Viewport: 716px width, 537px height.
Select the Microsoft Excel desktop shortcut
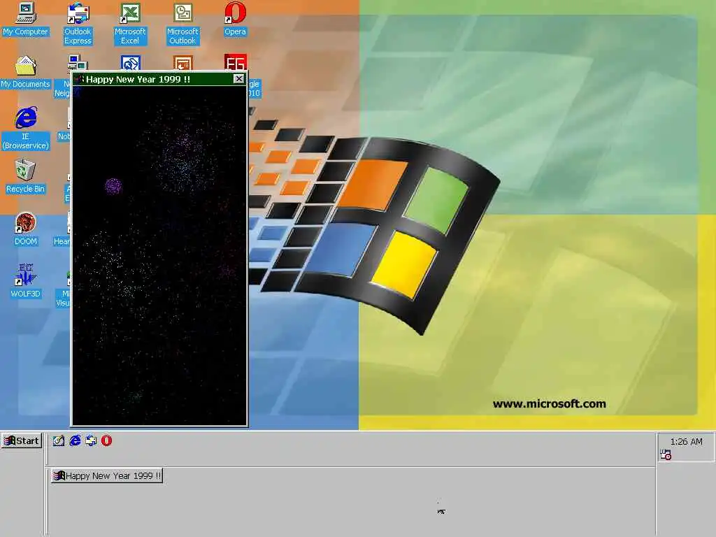coord(130,23)
